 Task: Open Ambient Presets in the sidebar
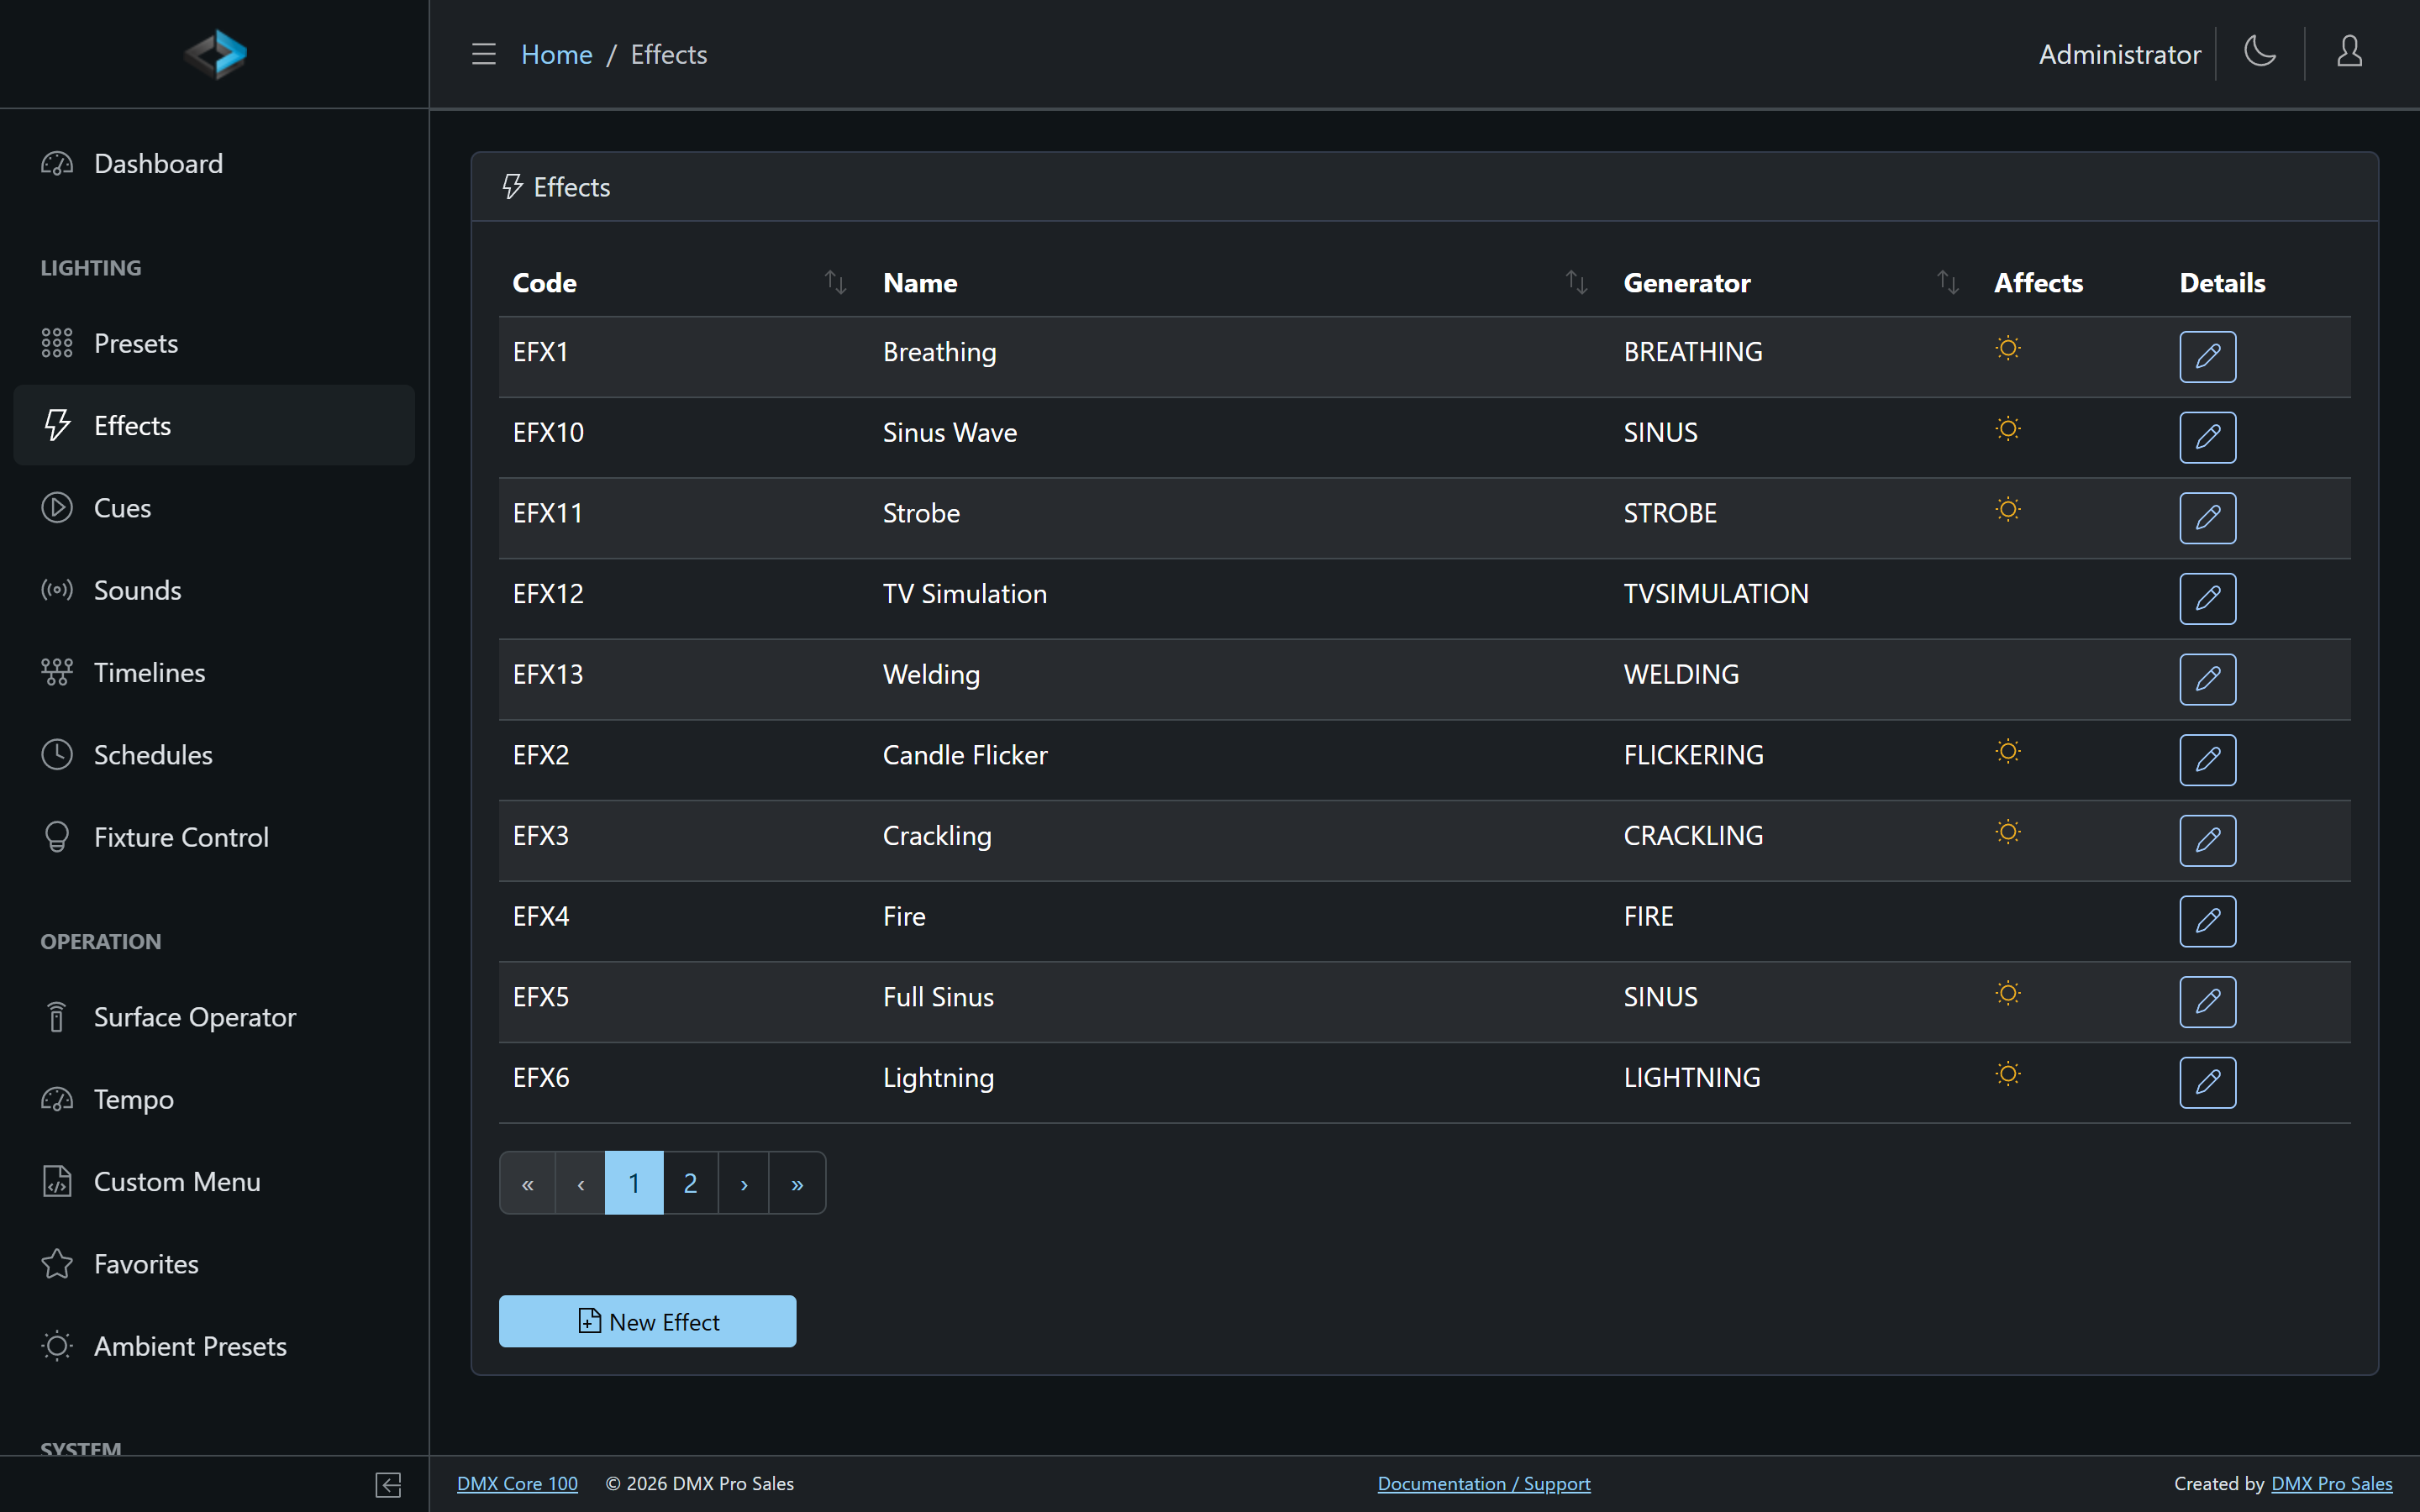coord(214,1346)
